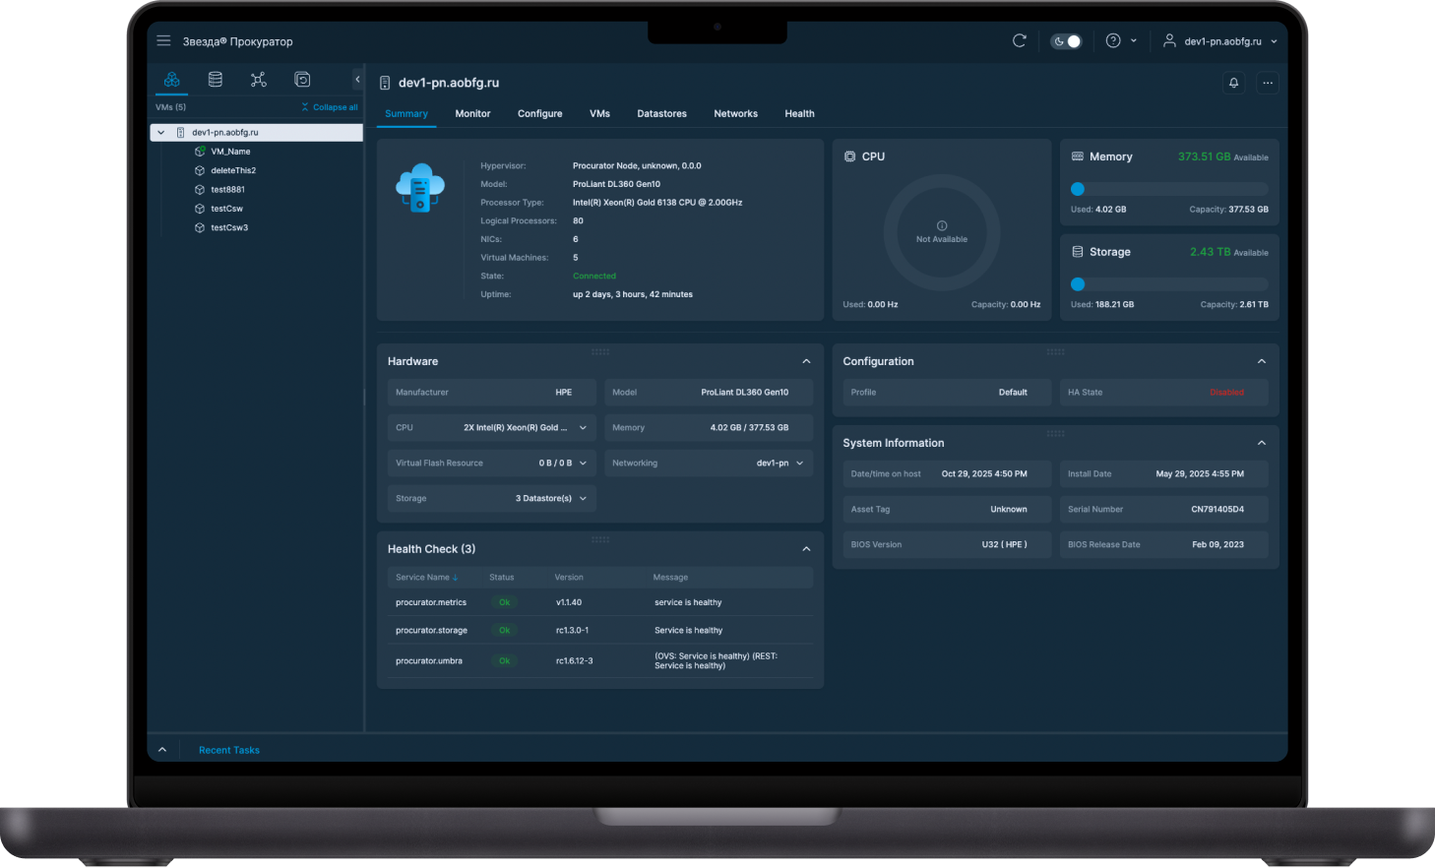Select the Networking inventory icon
Image resolution: width=1435 pixels, height=868 pixels.
click(x=258, y=80)
